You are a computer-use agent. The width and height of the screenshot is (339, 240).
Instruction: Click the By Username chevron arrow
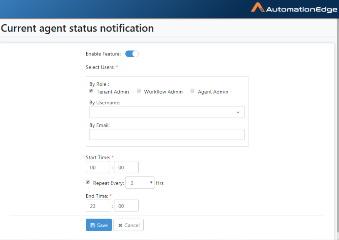[x=238, y=112]
